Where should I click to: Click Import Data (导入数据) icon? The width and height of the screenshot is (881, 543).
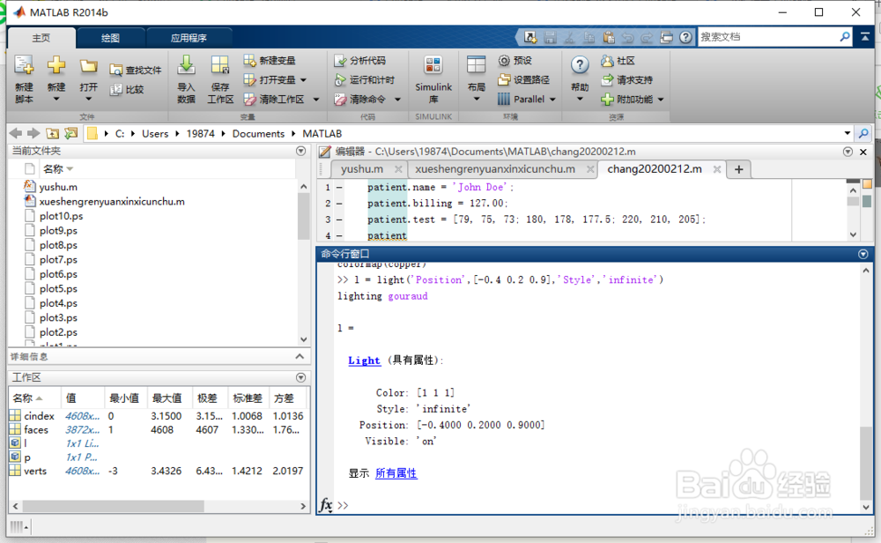pyautogui.click(x=186, y=66)
